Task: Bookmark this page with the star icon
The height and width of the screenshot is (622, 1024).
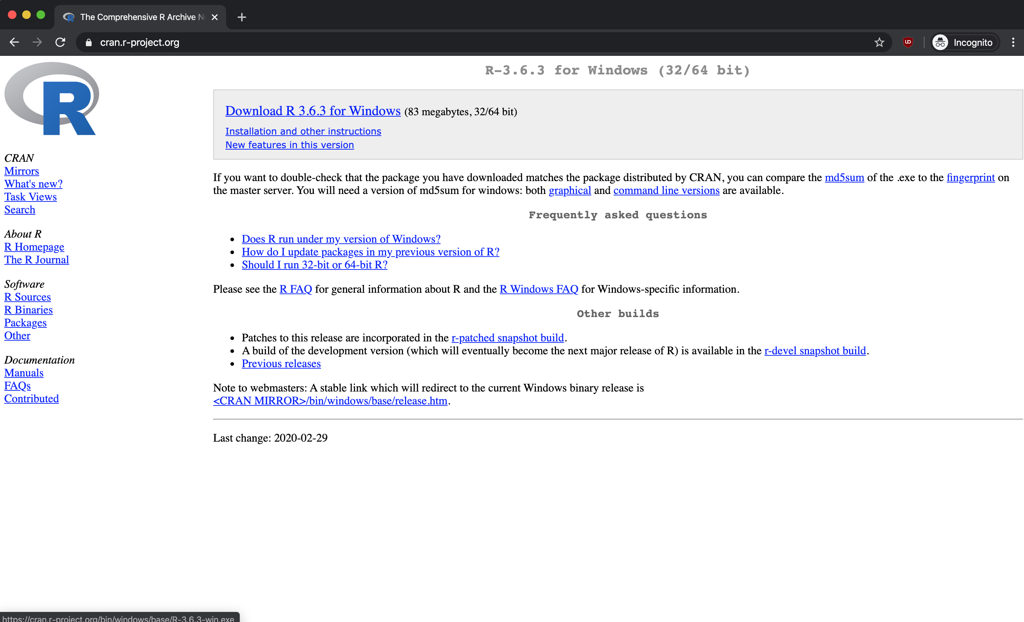Action: (880, 42)
